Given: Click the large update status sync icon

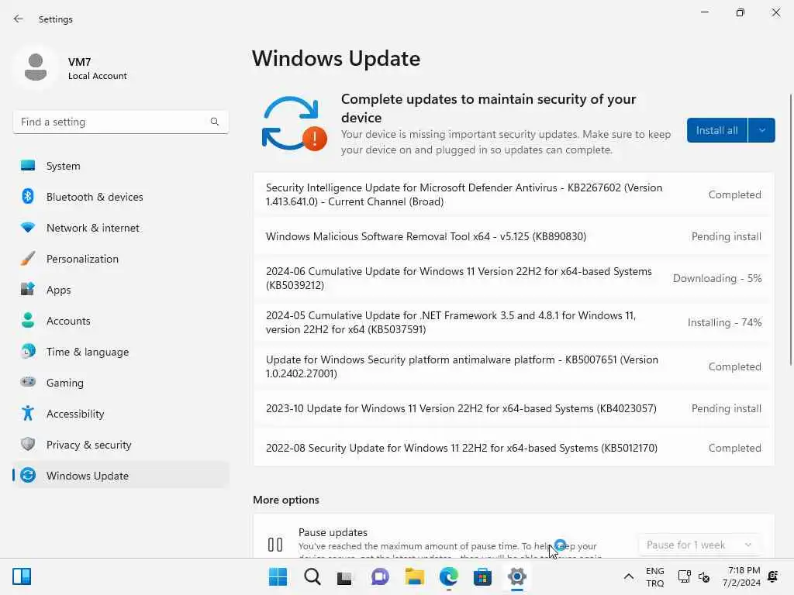Looking at the screenshot, I should tap(294, 123).
